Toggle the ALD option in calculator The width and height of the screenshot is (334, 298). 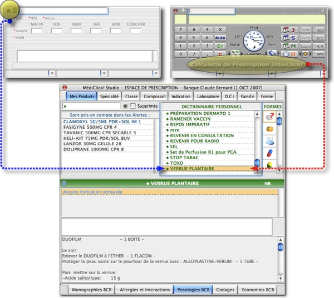coord(319,30)
